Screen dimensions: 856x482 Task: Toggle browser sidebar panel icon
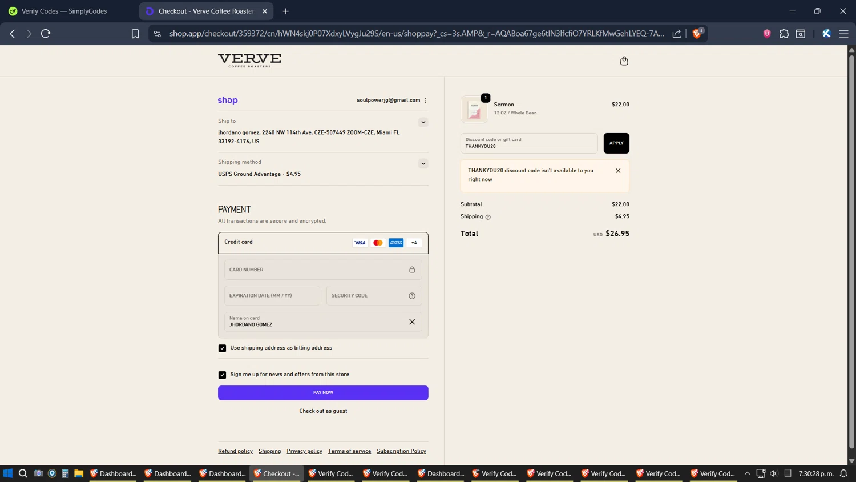(801, 34)
